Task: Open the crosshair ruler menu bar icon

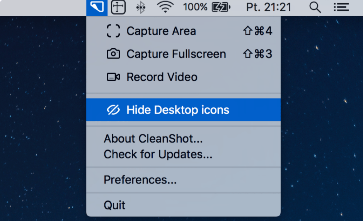Action: click(x=118, y=7)
